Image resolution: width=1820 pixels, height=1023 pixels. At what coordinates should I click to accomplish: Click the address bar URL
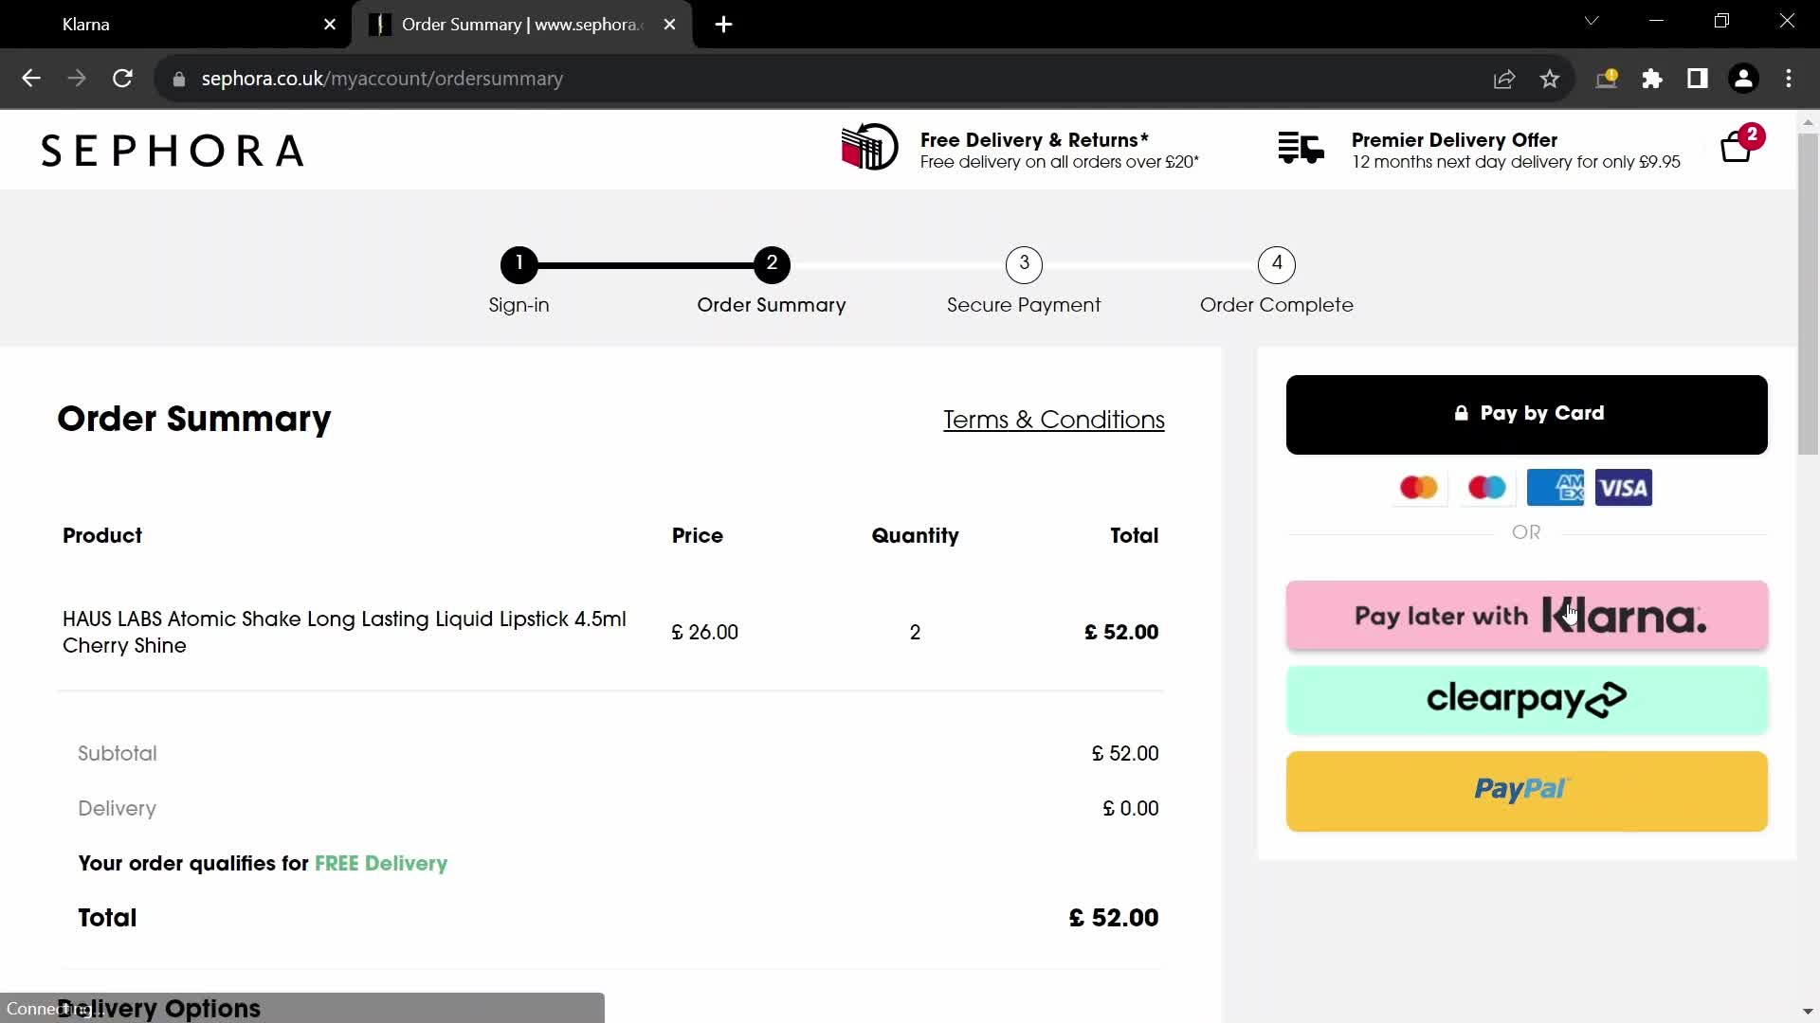(382, 79)
